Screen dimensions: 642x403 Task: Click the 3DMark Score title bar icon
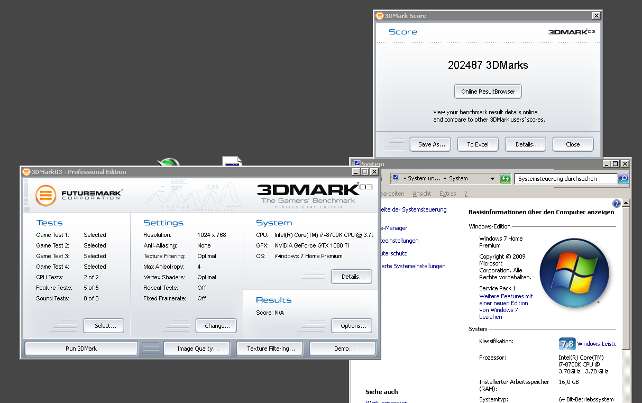379,16
